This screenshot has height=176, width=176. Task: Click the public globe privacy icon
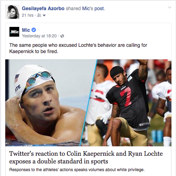[x=62, y=36]
